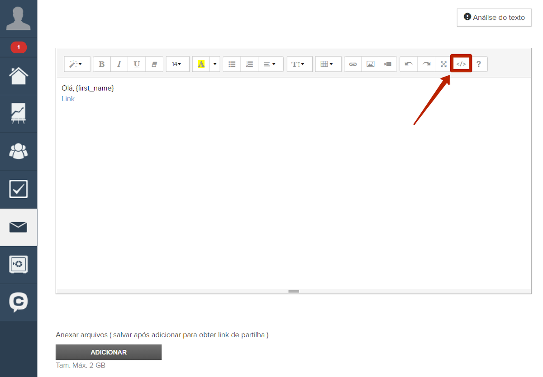
Task: Insert an unordered bullet list
Action: (x=232, y=64)
